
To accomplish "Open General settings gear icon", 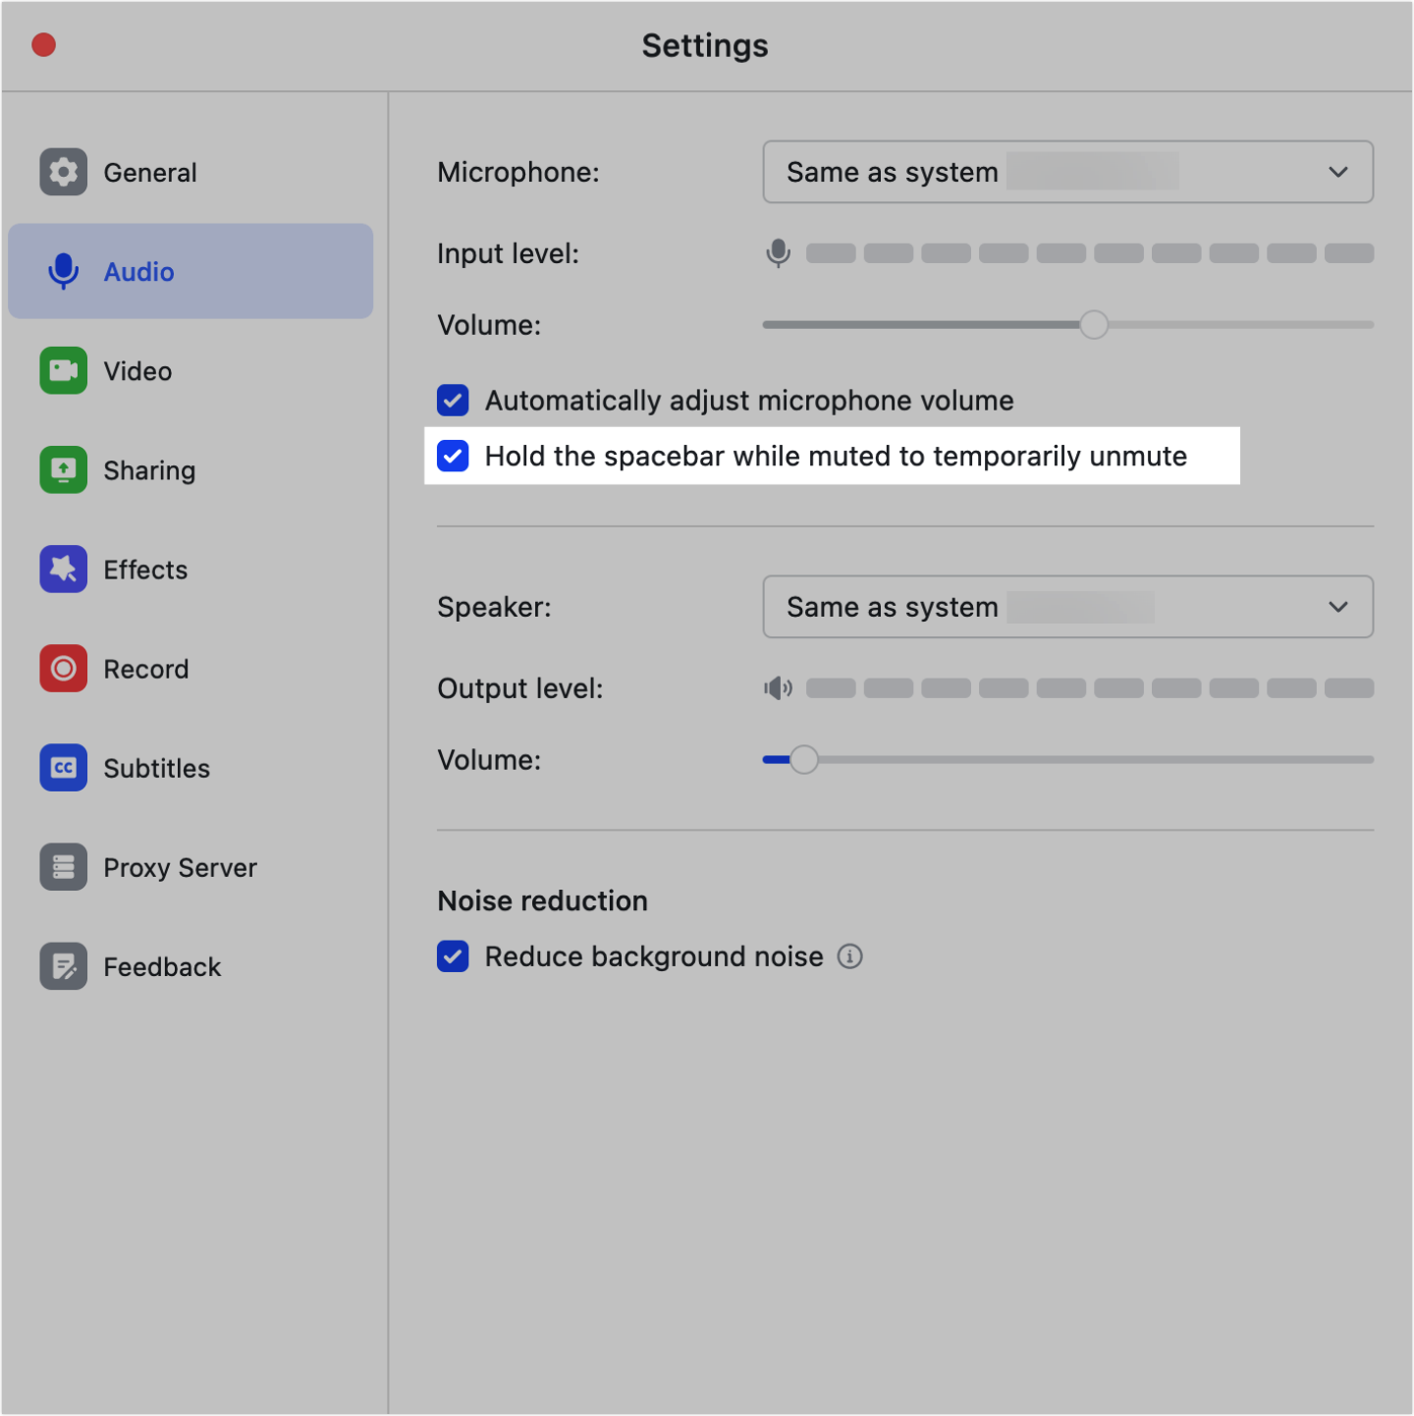I will [x=63, y=173].
